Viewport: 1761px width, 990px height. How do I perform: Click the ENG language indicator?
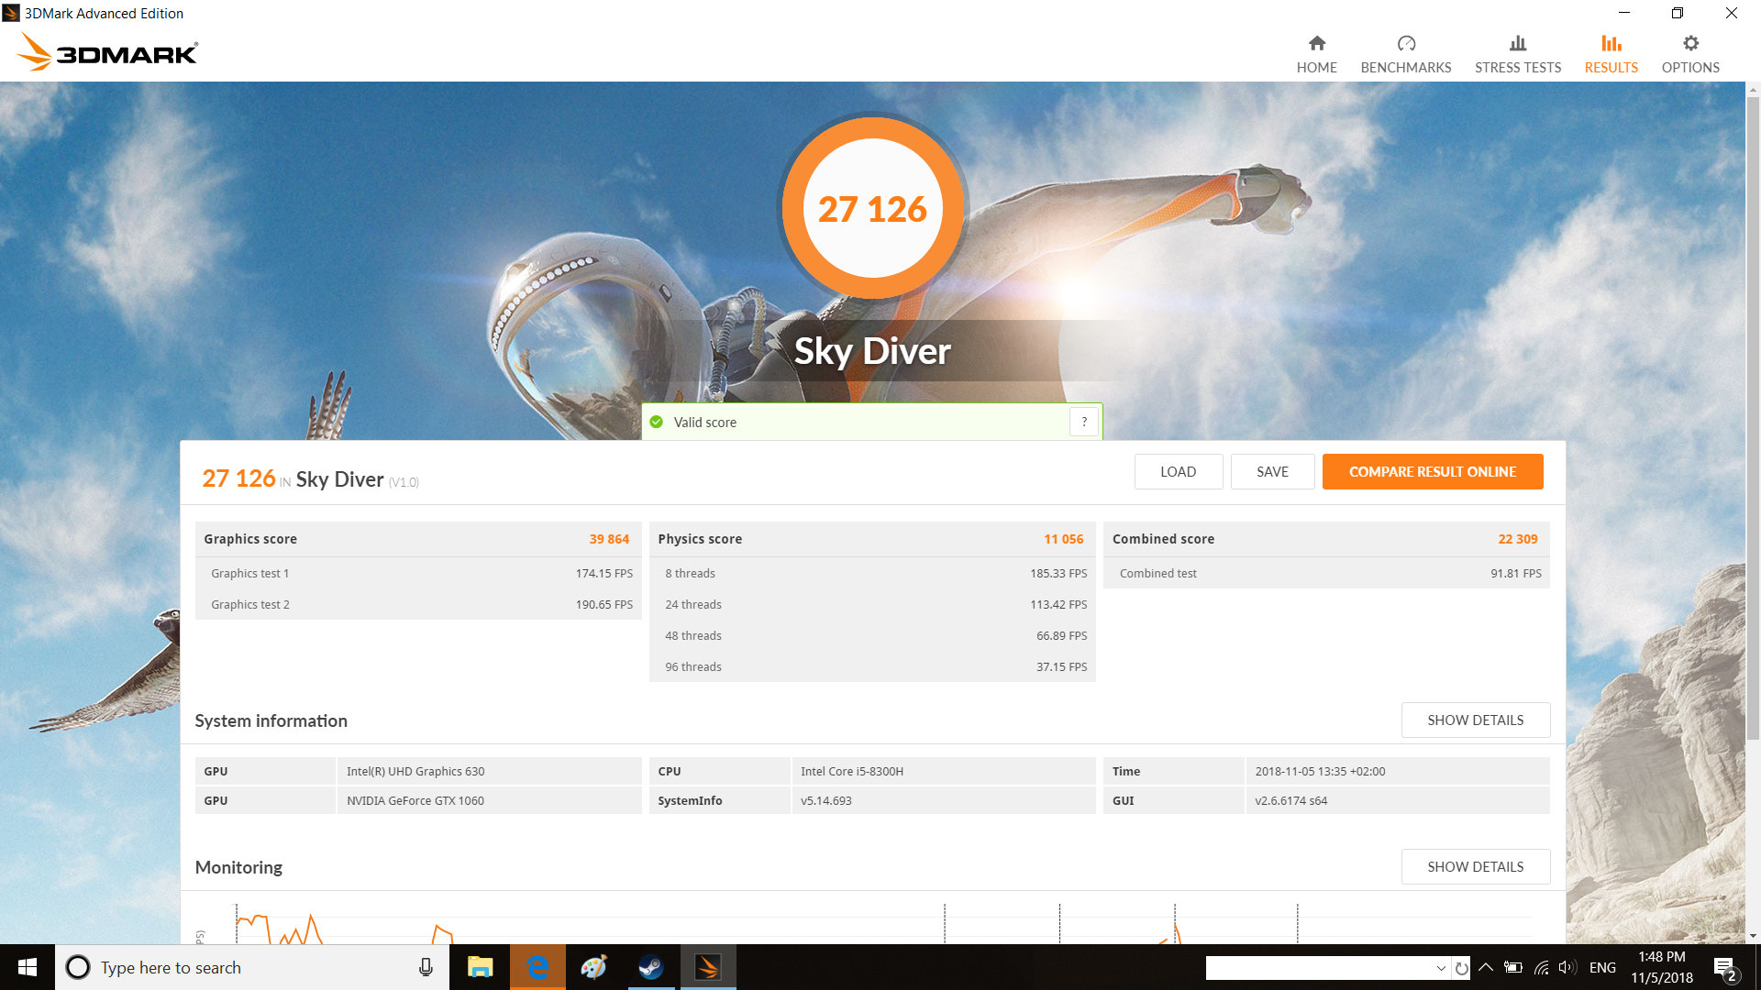[1602, 967]
